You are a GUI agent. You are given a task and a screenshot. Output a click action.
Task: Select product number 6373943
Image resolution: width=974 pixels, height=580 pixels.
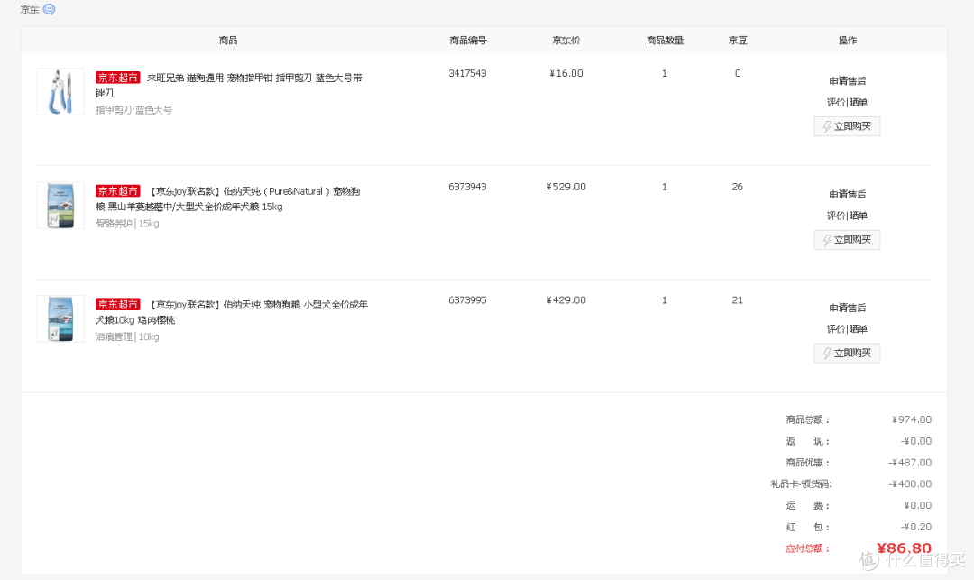467,187
